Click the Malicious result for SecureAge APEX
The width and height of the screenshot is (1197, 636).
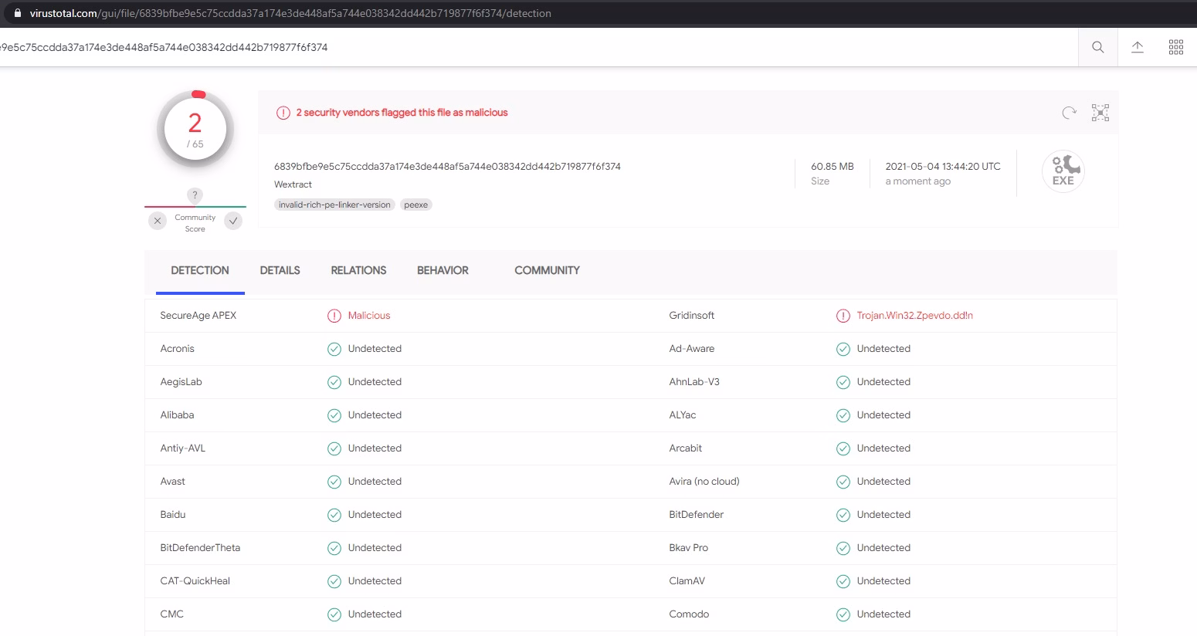(x=369, y=316)
